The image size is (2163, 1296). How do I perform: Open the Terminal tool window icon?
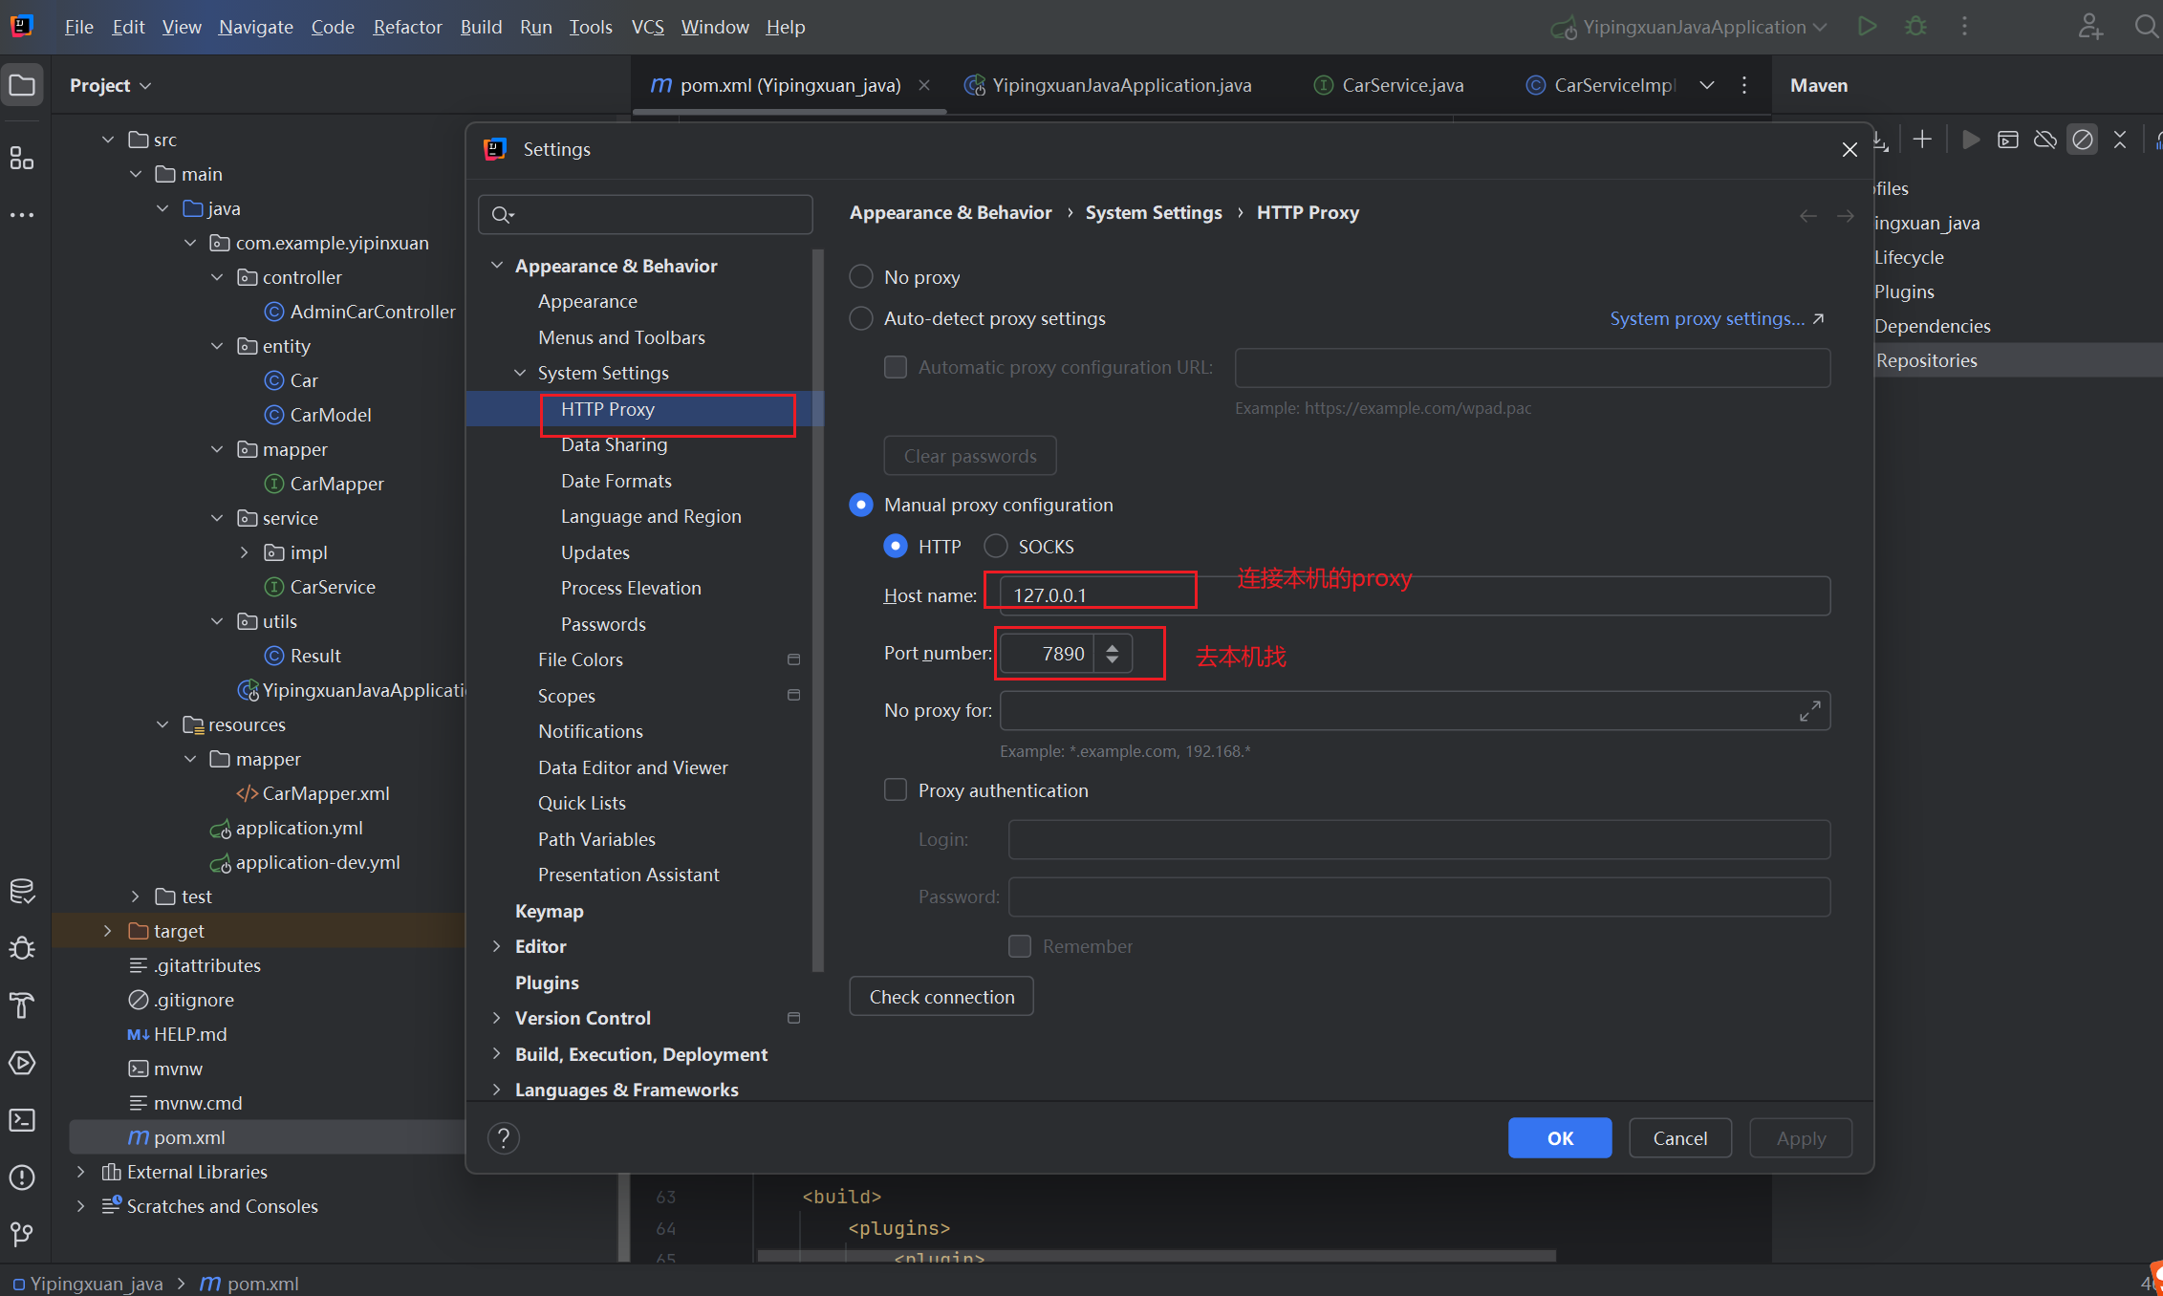click(21, 1120)
